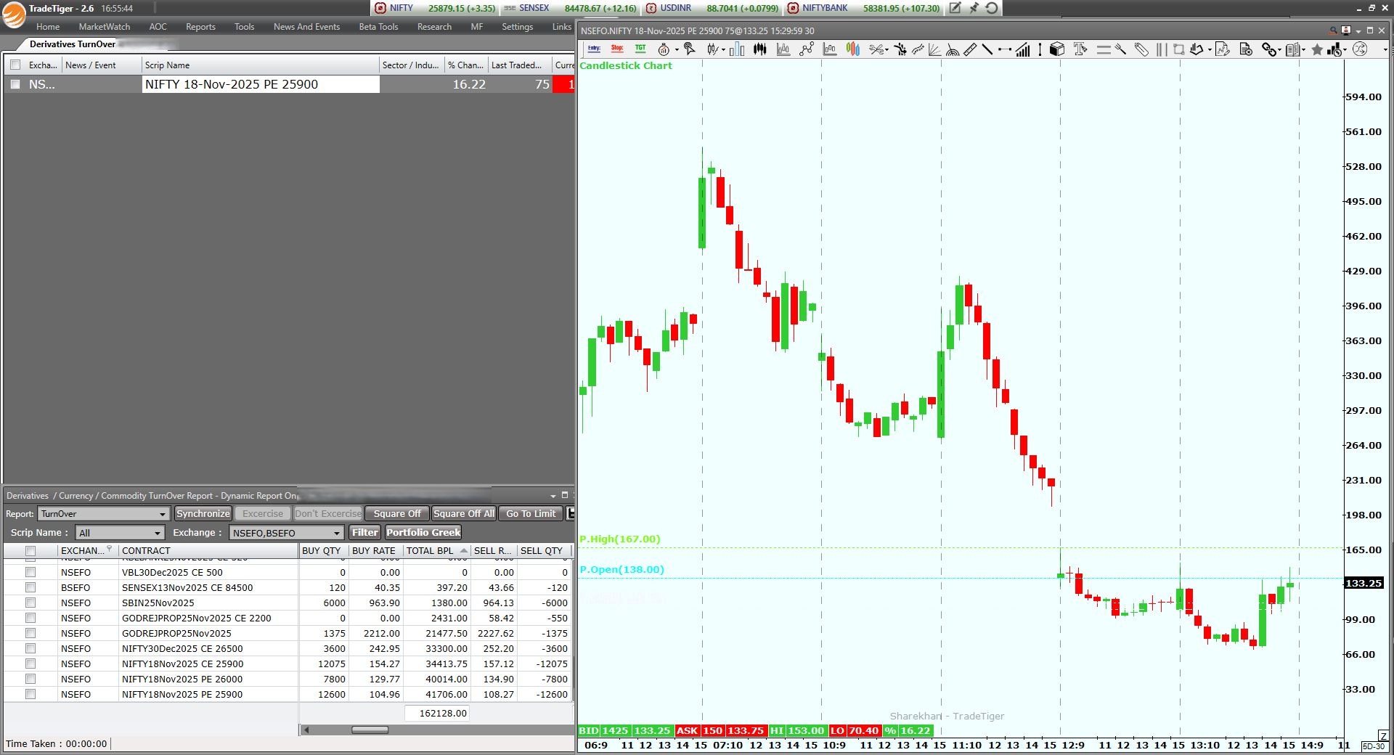Screen dimensions: 1394x755
Task: Click the Square Off All button
Action: (x=463, y=514)
